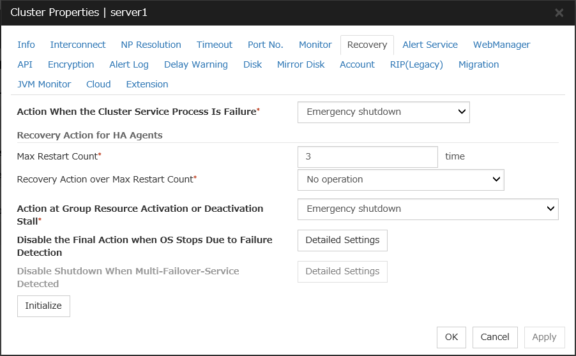Open Detailed Settings for Disable Final Action
Image resolution: width=576 pixels, height=356 pixels.
tap(342, 241)
